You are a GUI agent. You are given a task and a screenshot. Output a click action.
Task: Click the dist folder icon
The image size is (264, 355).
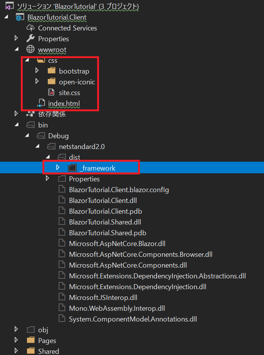click(x=62, y=157)
